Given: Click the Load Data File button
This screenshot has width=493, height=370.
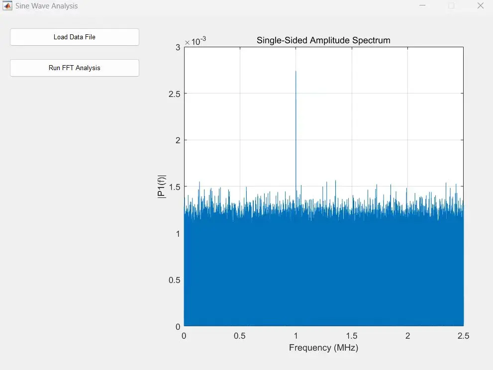Looking at the screenshot, I should point(75,37).
